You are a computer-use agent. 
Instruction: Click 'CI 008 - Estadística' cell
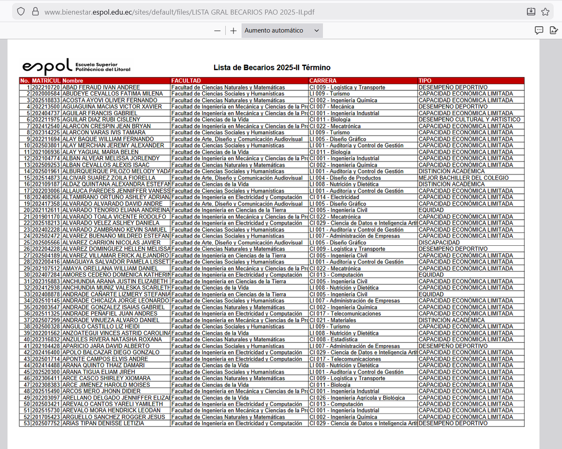[x=334, y=339]
